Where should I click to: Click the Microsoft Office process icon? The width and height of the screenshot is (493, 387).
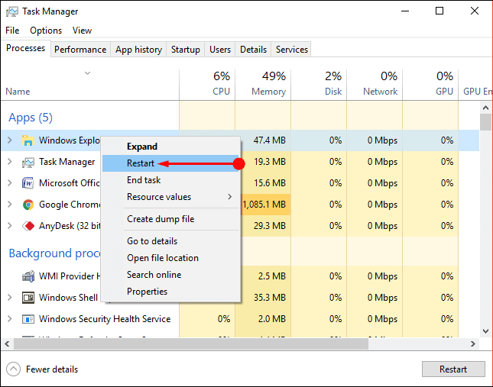(x=28, y=183)
